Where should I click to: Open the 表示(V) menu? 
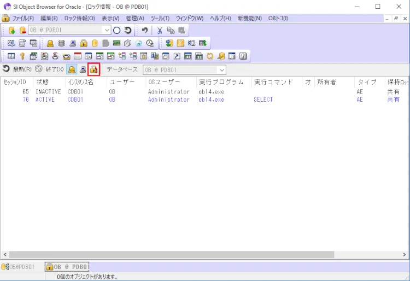click(x=110, y=18)
